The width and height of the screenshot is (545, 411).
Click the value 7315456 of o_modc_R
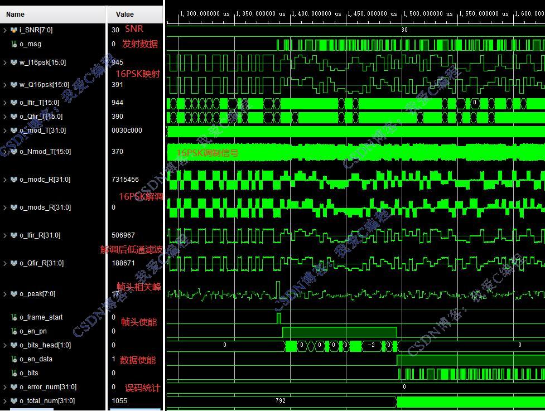[125, 180]
